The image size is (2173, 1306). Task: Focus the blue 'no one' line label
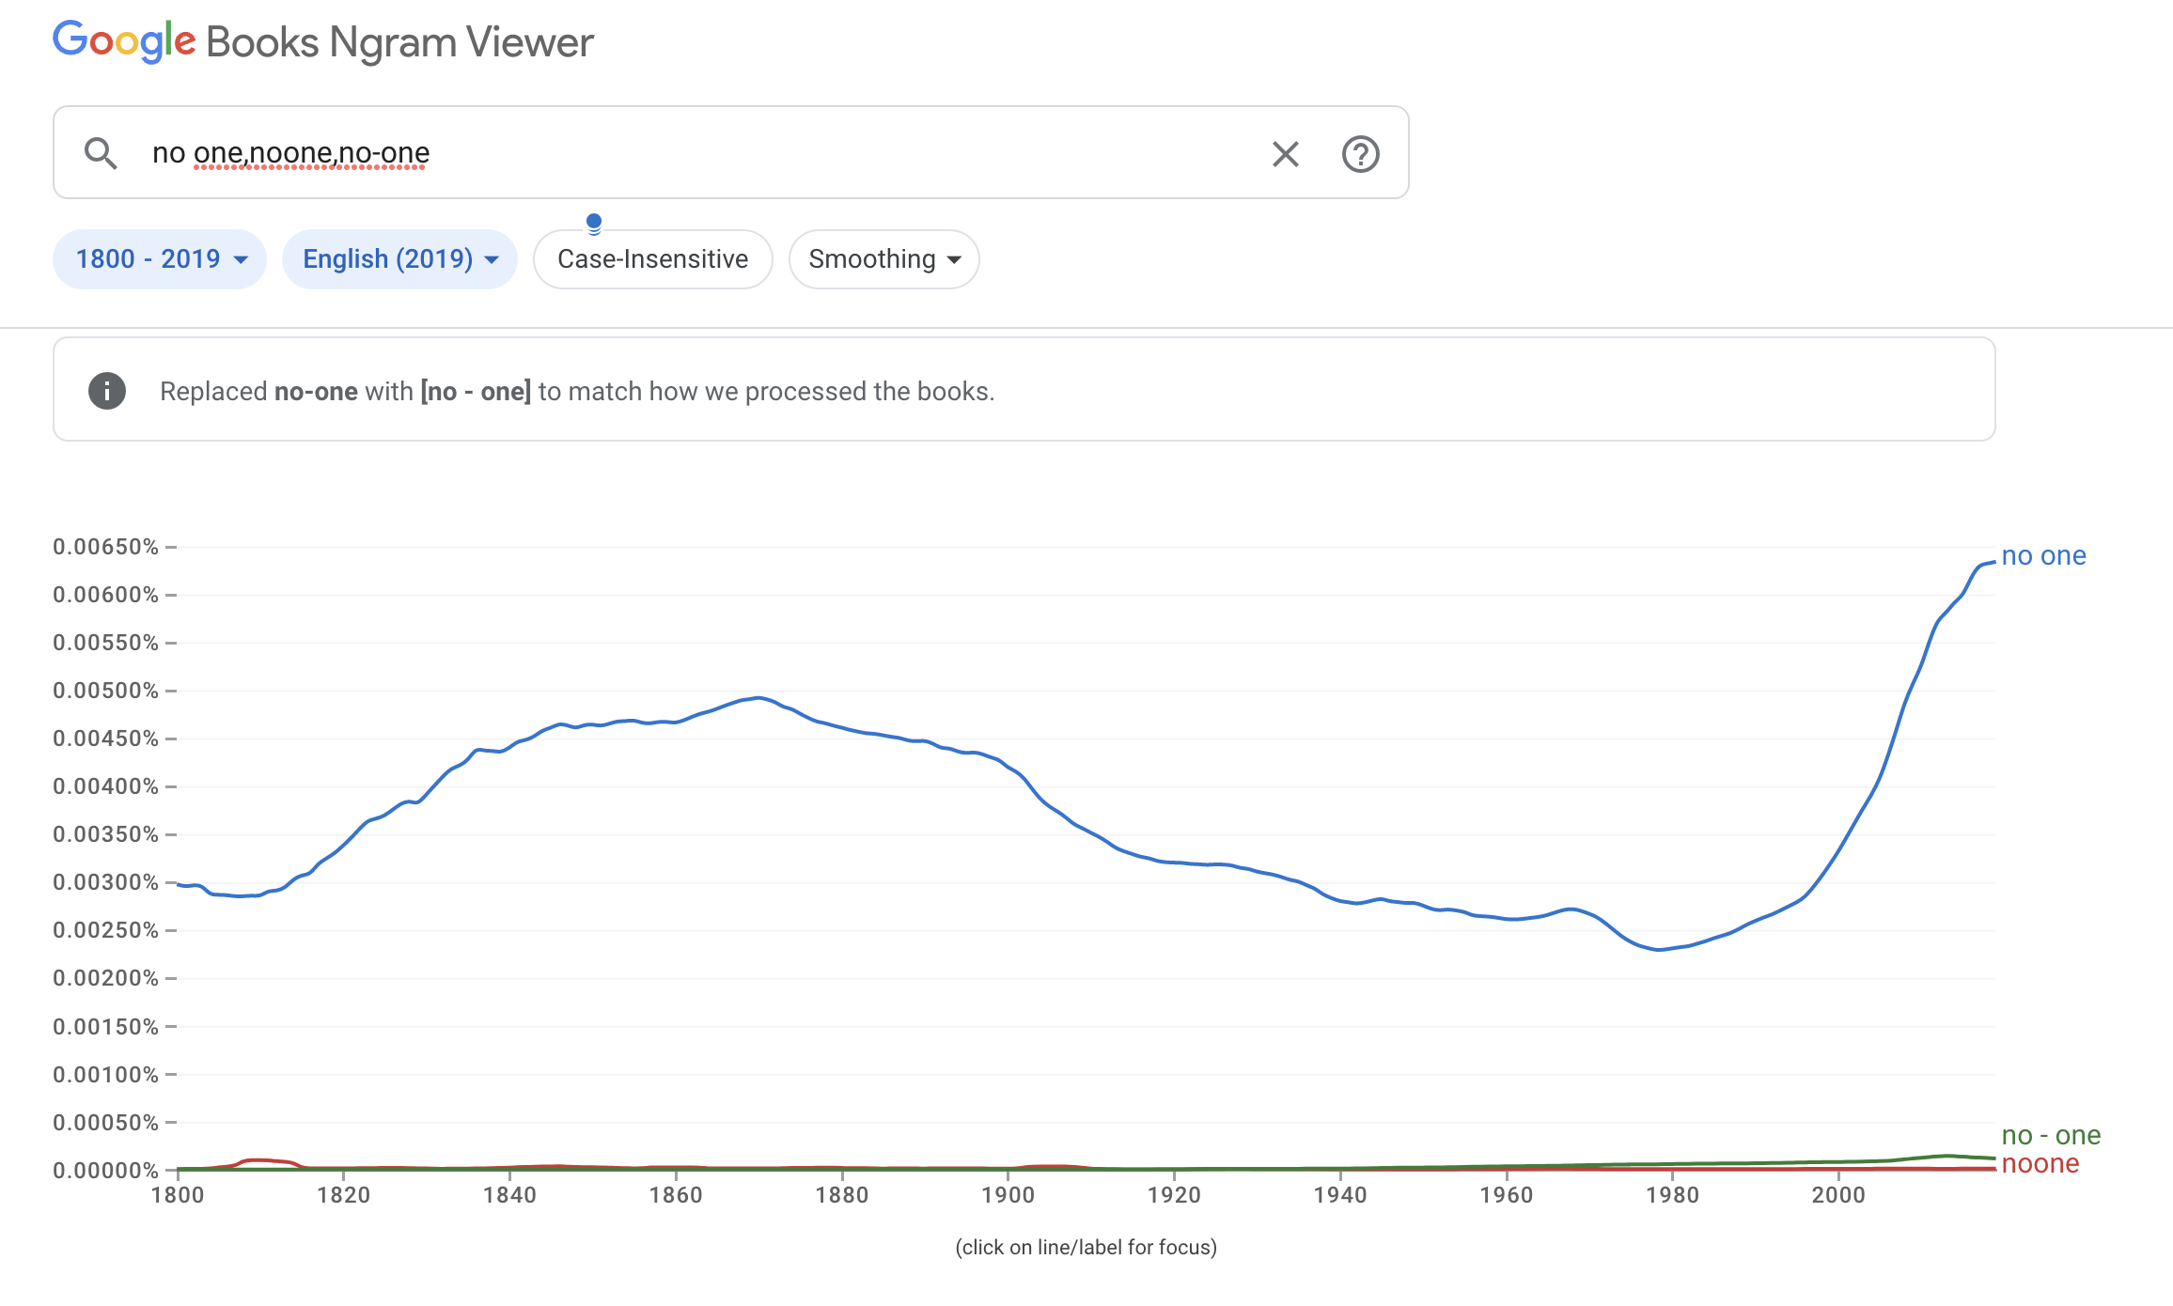(2043, 555)
